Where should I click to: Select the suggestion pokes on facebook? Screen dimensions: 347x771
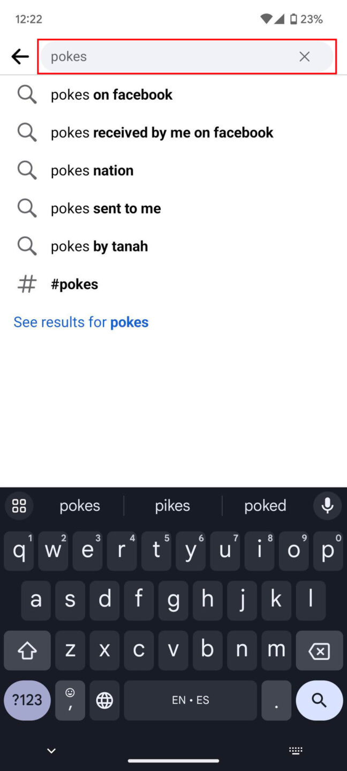click(x=111, y=94)
